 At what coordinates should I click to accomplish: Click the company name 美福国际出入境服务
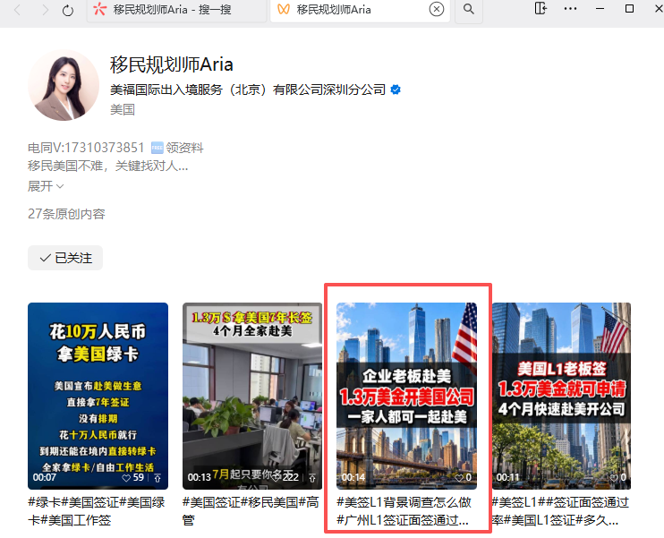[248, 90]
